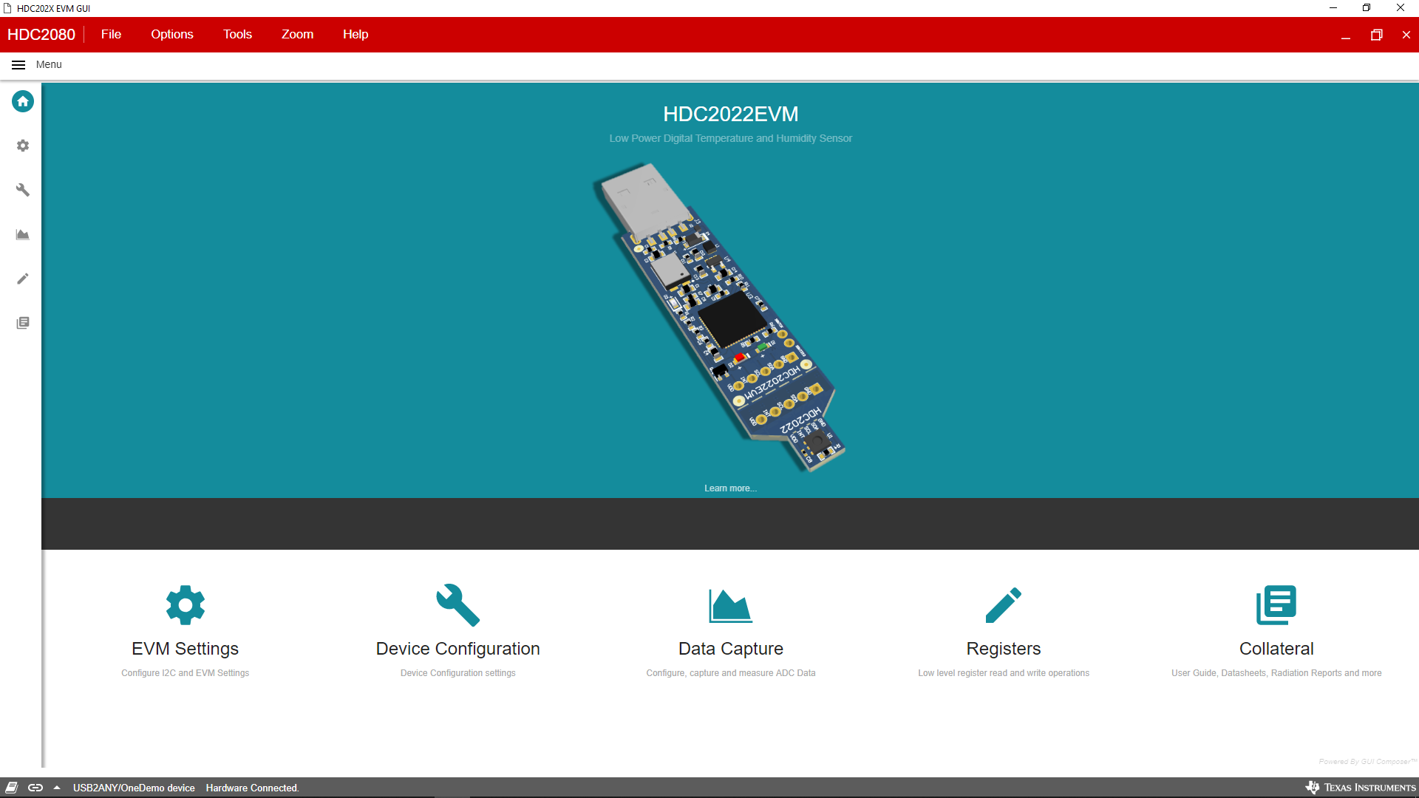Image resolution: width=1419 pixels, height=798 pixels.
Task: Click 'Low Power Digital Temperature and Humidity Sensor'
Action: point(731,138)
